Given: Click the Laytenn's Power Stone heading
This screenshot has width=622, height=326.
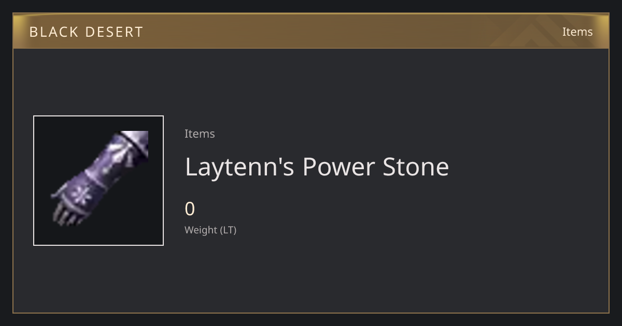Looking at the screenshot, I should point(317,167).
